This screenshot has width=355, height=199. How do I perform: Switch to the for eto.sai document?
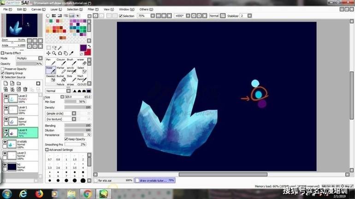114,180
